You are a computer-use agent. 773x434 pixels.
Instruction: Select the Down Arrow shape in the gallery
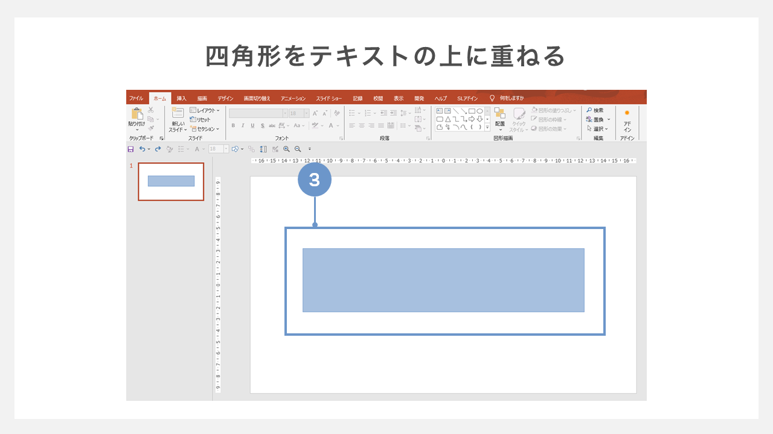[x=480, y=119]
